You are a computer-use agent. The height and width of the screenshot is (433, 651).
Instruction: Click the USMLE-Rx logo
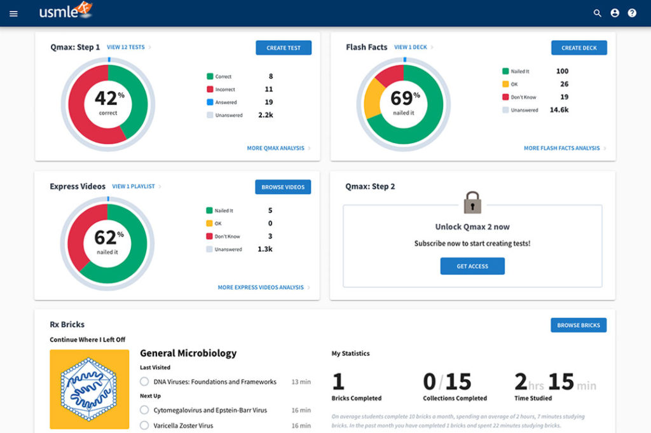(x=65, y=11)
